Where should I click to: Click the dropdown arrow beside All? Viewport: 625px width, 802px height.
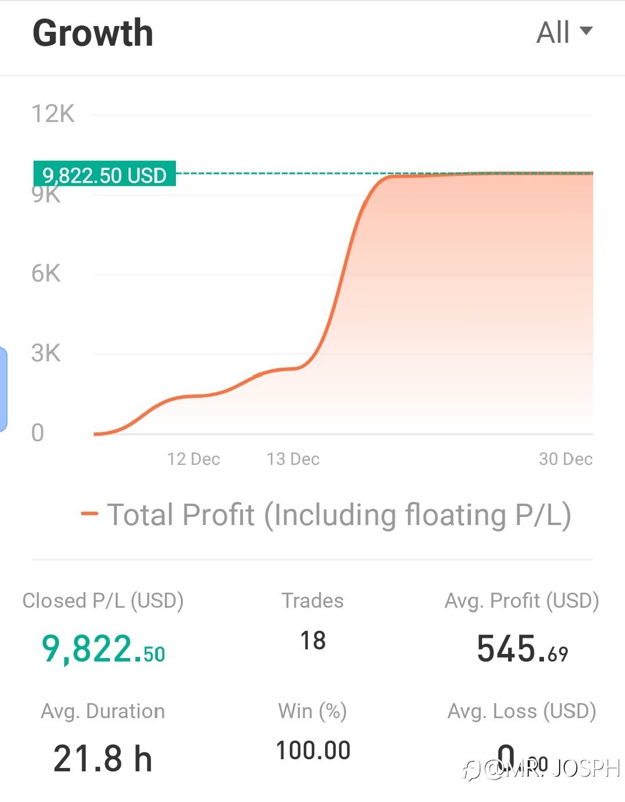point(586,31)
